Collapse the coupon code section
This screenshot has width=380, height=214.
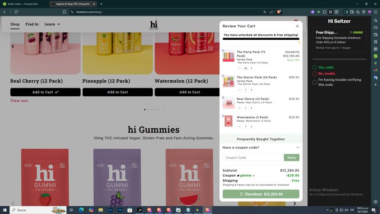point(297,147)
